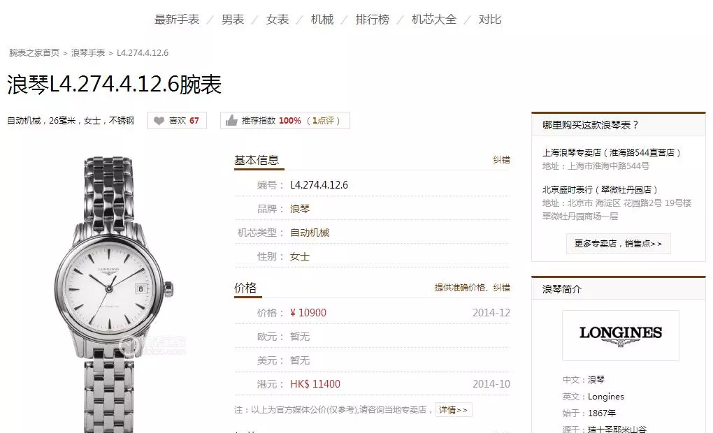The image size is (713, 433).
Task: Open 浪琴手表 breadcrumb link
Action: tap(88, 52)
